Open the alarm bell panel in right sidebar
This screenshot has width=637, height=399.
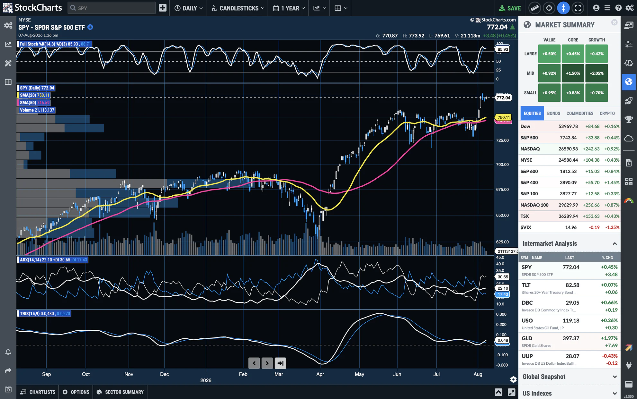(x=629, y=63)
